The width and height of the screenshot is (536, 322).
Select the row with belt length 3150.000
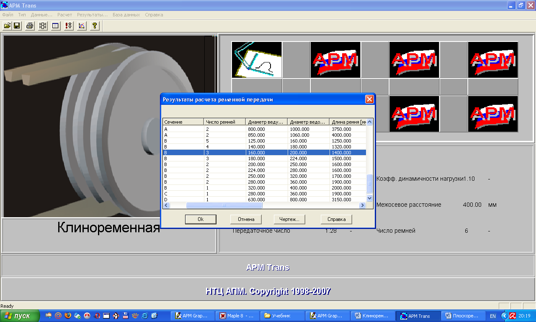pos(265,200)
